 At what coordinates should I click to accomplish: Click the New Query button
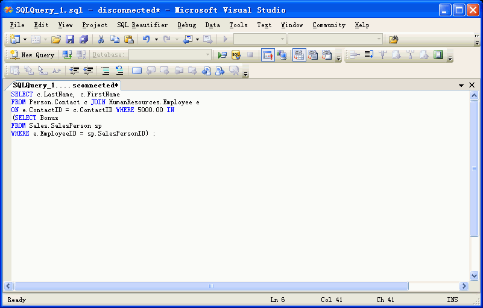click(x=33, y=55)
